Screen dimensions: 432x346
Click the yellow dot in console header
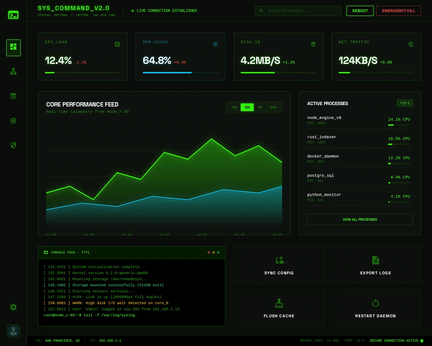pos(214,253)
